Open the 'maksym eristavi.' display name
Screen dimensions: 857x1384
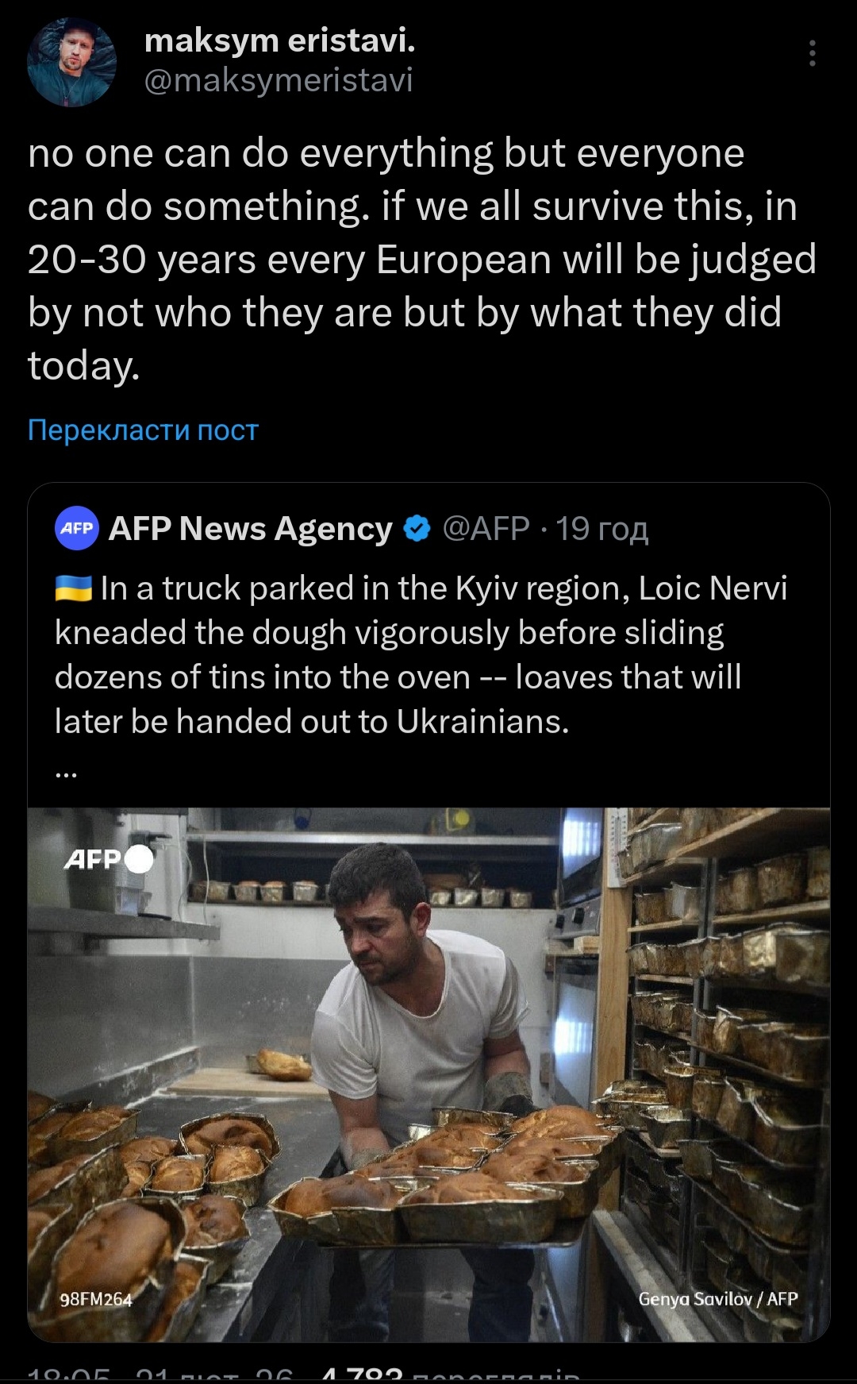tap(279, 40)
